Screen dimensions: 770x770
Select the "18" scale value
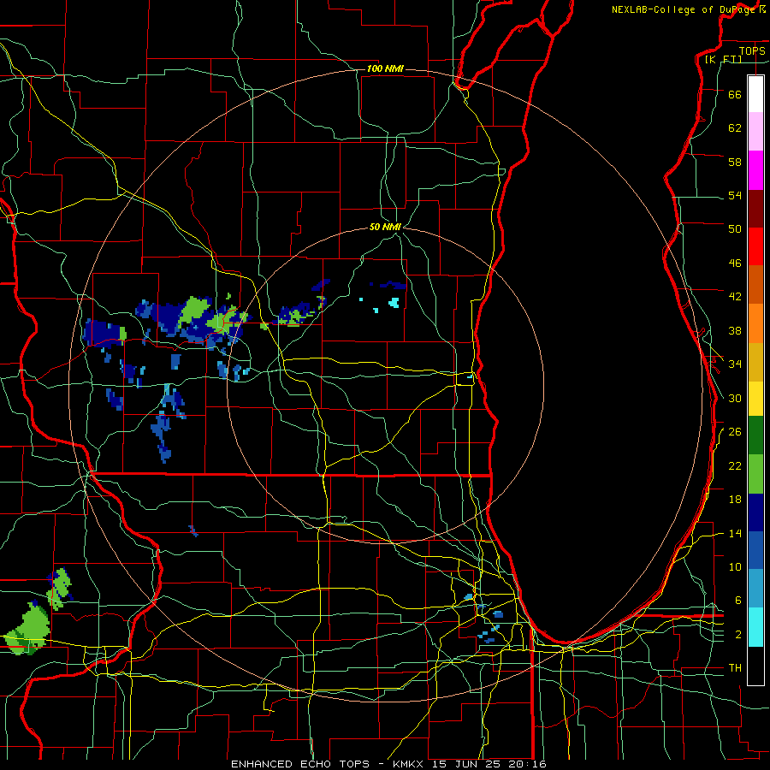[x=735, y=500]
